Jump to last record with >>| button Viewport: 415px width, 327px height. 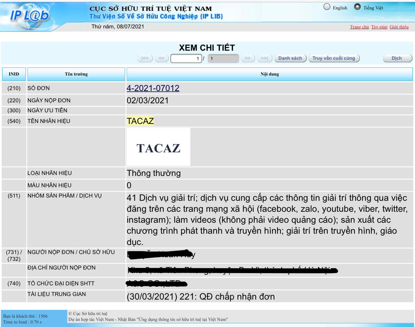[264, 58]
